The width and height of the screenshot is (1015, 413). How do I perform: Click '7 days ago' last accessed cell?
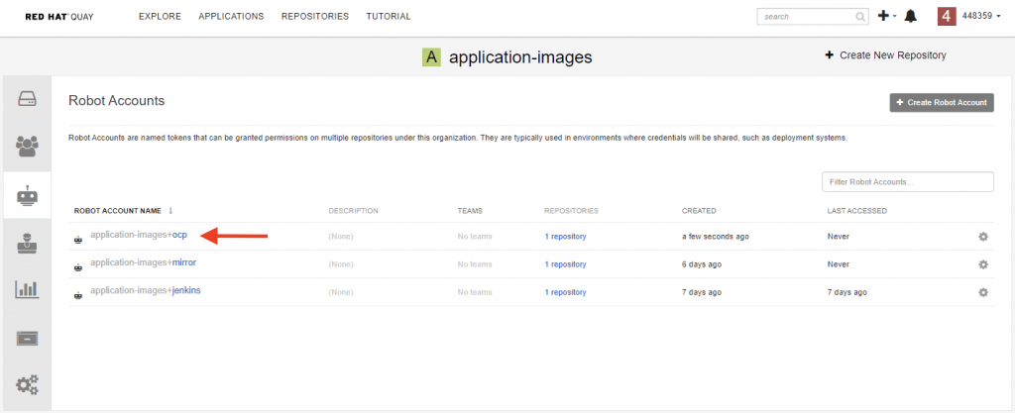coord(846,292)
